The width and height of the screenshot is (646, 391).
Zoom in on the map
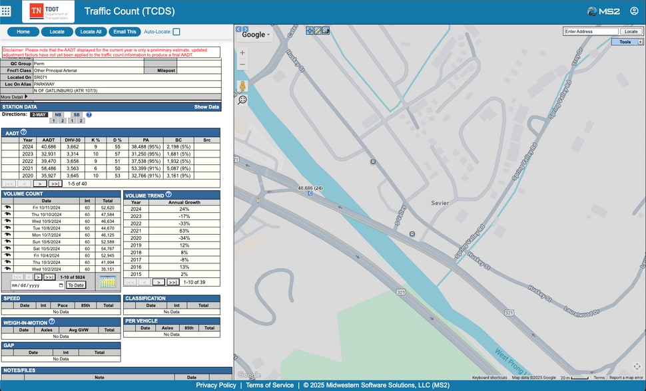pyautogui.click(x=242, y=53)
